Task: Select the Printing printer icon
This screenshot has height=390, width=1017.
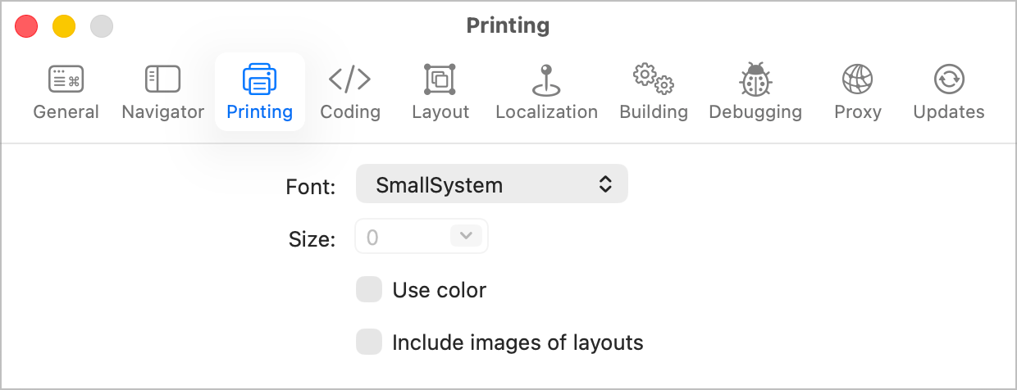Action: (259, 79)
